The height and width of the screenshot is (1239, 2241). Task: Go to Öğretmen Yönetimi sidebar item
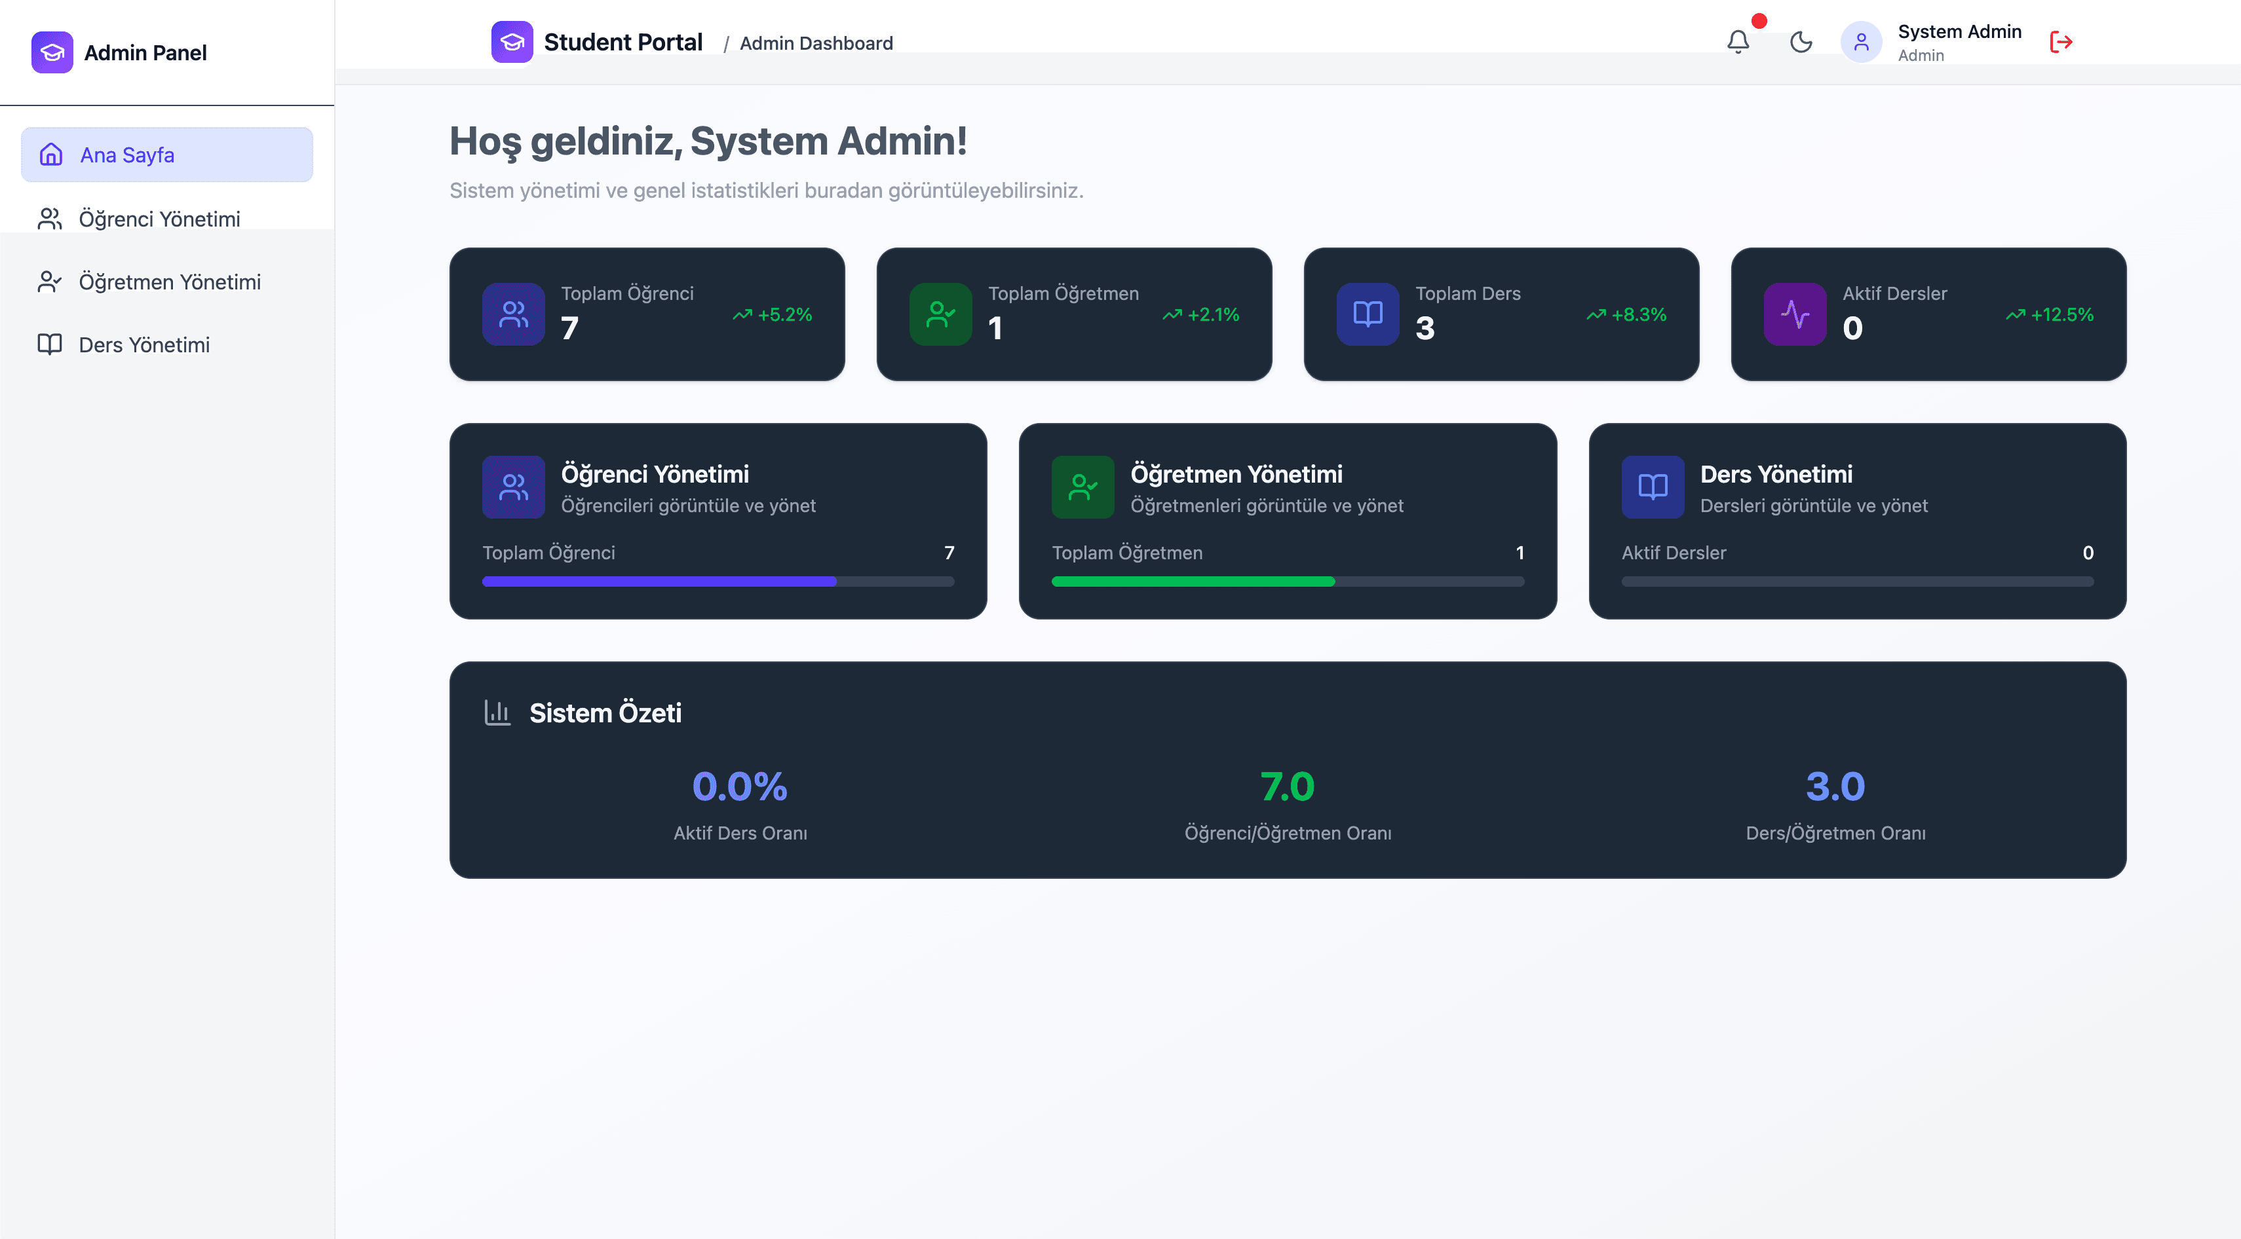pyautogui.click(x=170, y=282)
